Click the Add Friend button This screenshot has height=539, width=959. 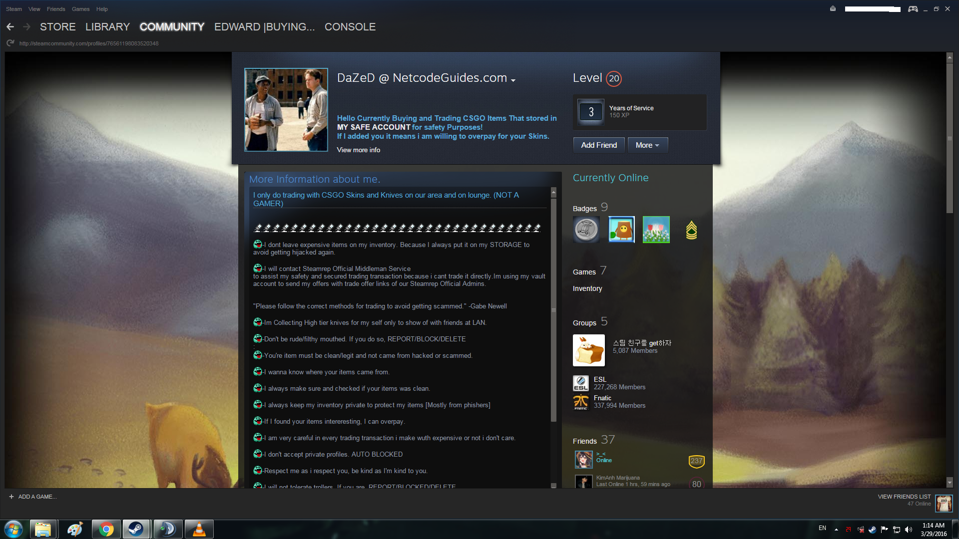(599, 145)
